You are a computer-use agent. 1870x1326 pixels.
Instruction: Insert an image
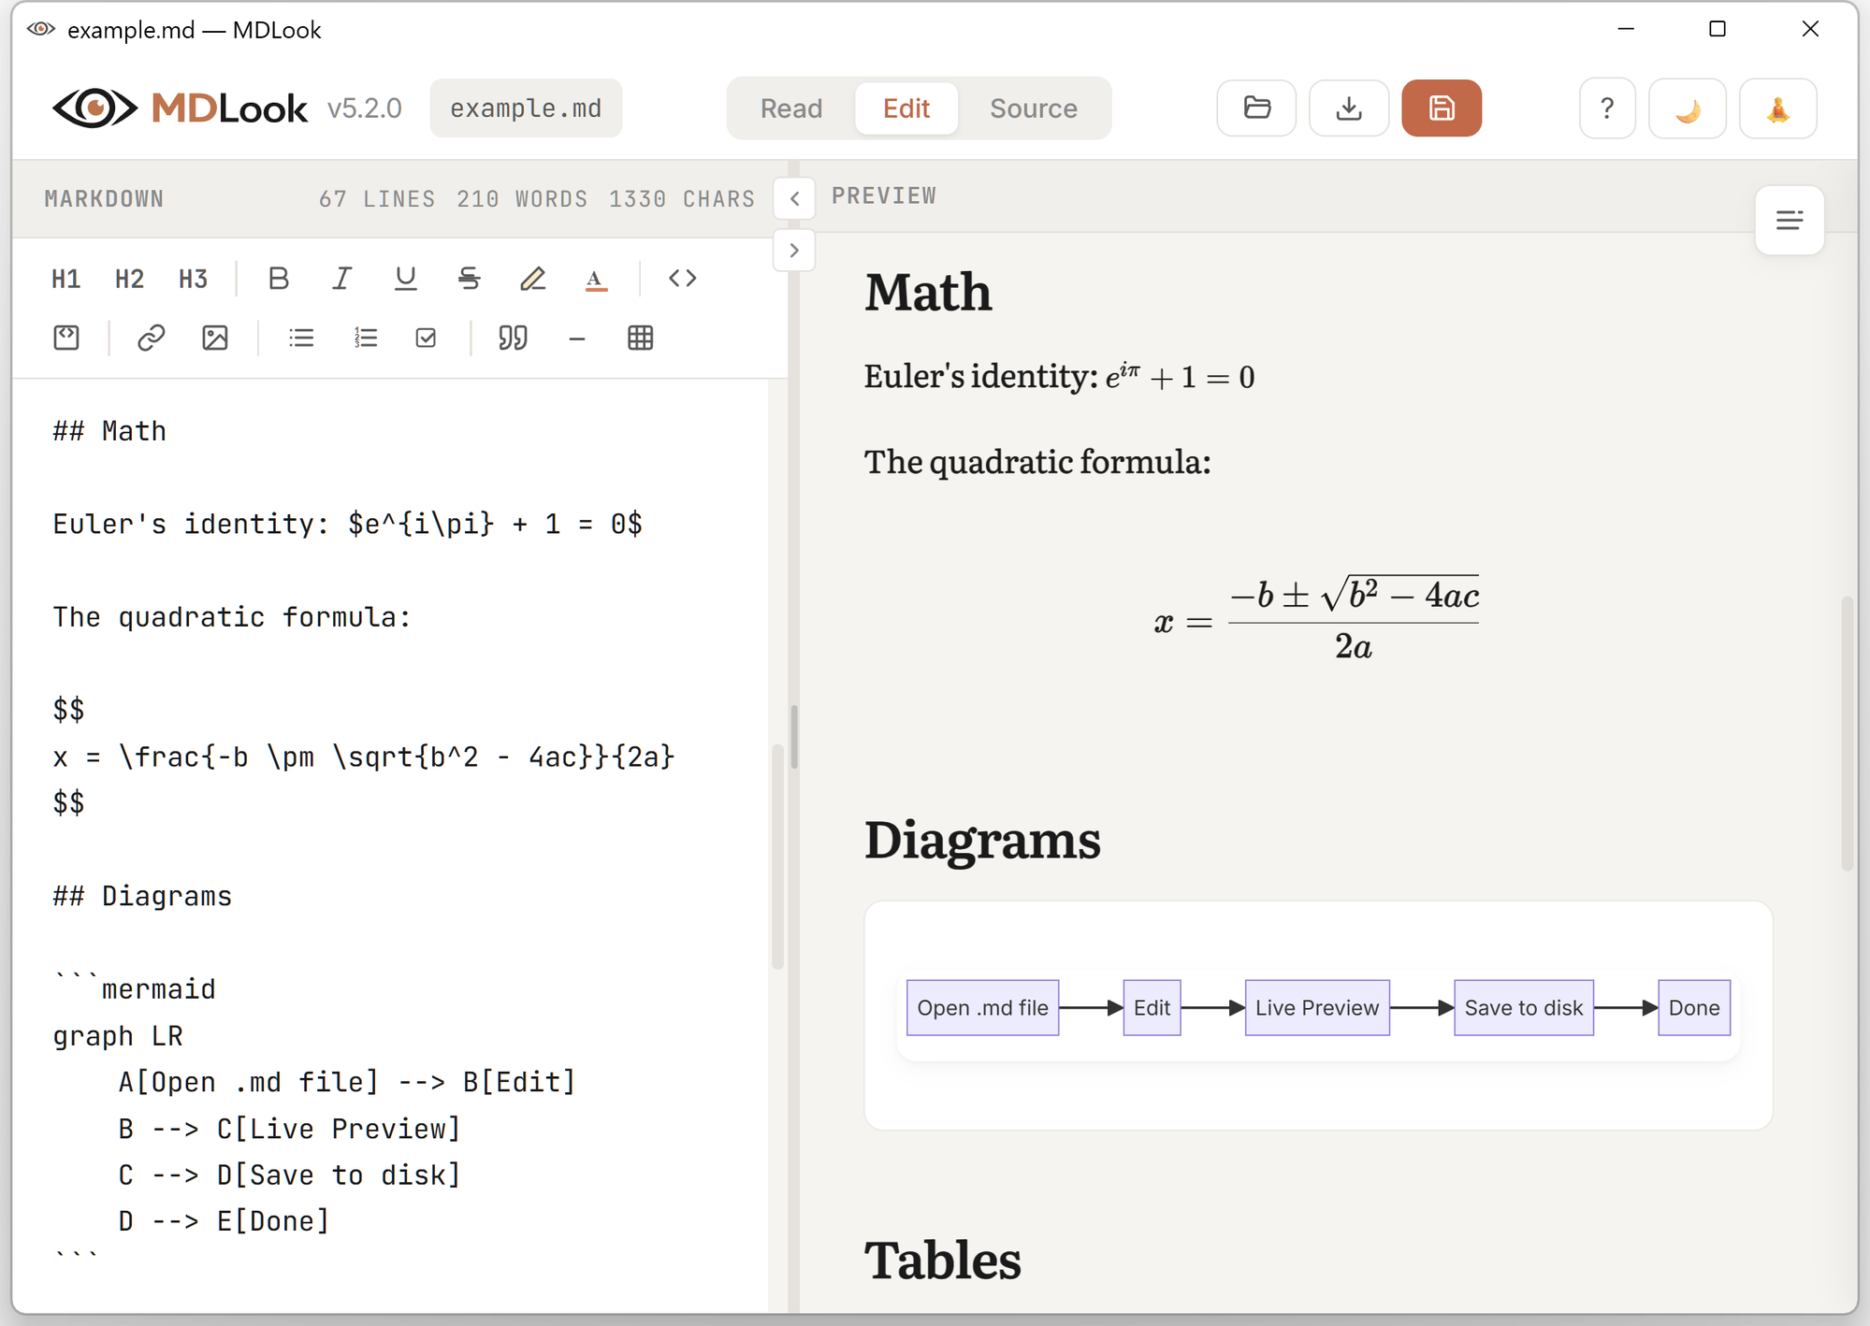click(x=215, y=338)
